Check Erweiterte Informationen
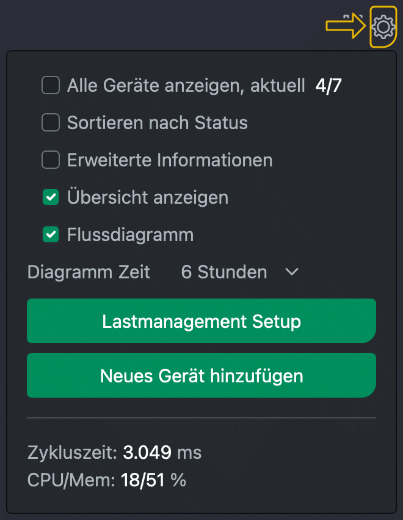This screenshot has height=520, width=403. pyautogui.click(x=51, y=160)
